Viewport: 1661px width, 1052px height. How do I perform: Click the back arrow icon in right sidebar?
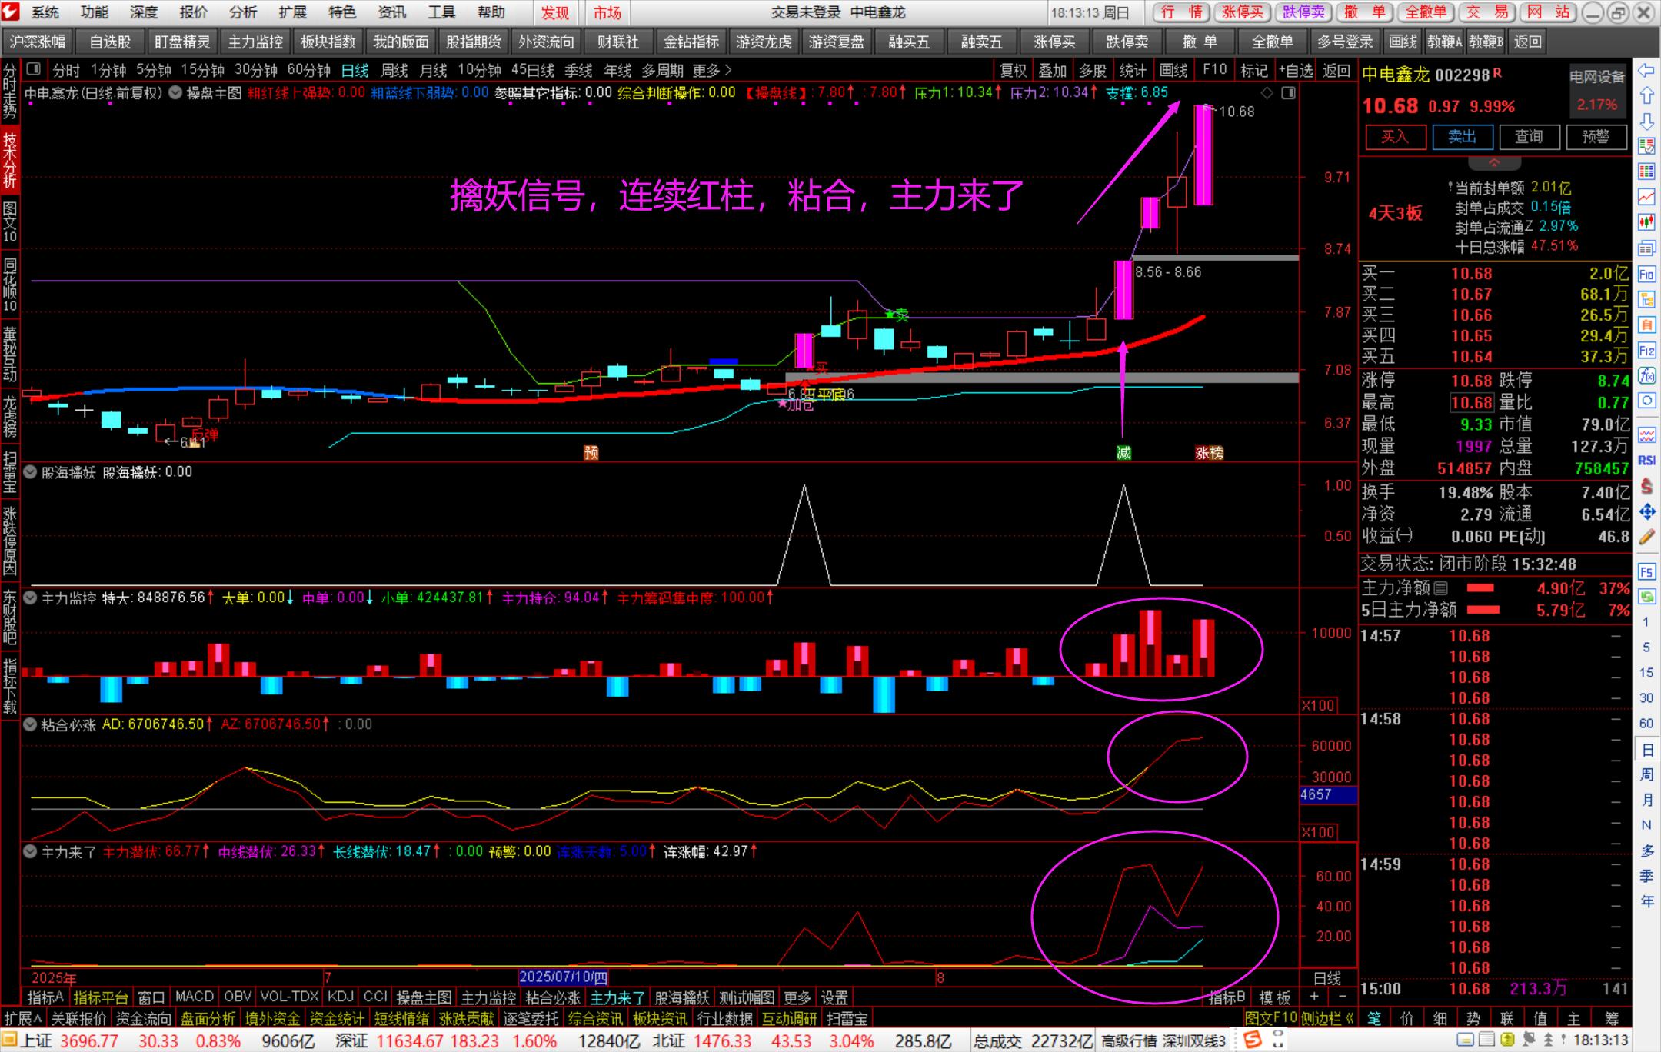pyautogui.click(x=1646, y=71)
